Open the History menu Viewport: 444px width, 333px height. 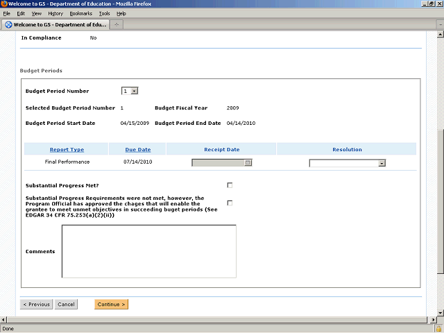(x=55, y=14)
